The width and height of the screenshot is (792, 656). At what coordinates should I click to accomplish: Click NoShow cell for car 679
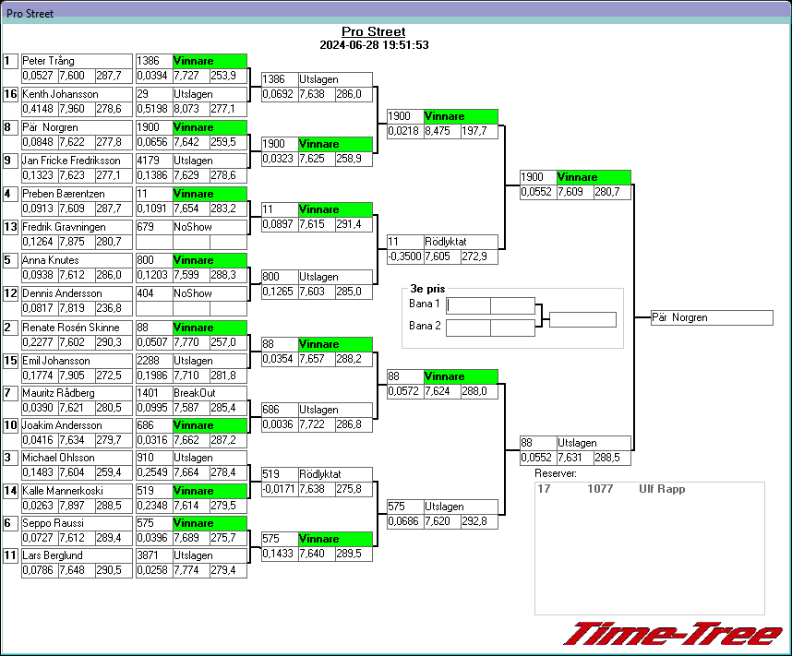pyautogui.click(x=210, y=228)
